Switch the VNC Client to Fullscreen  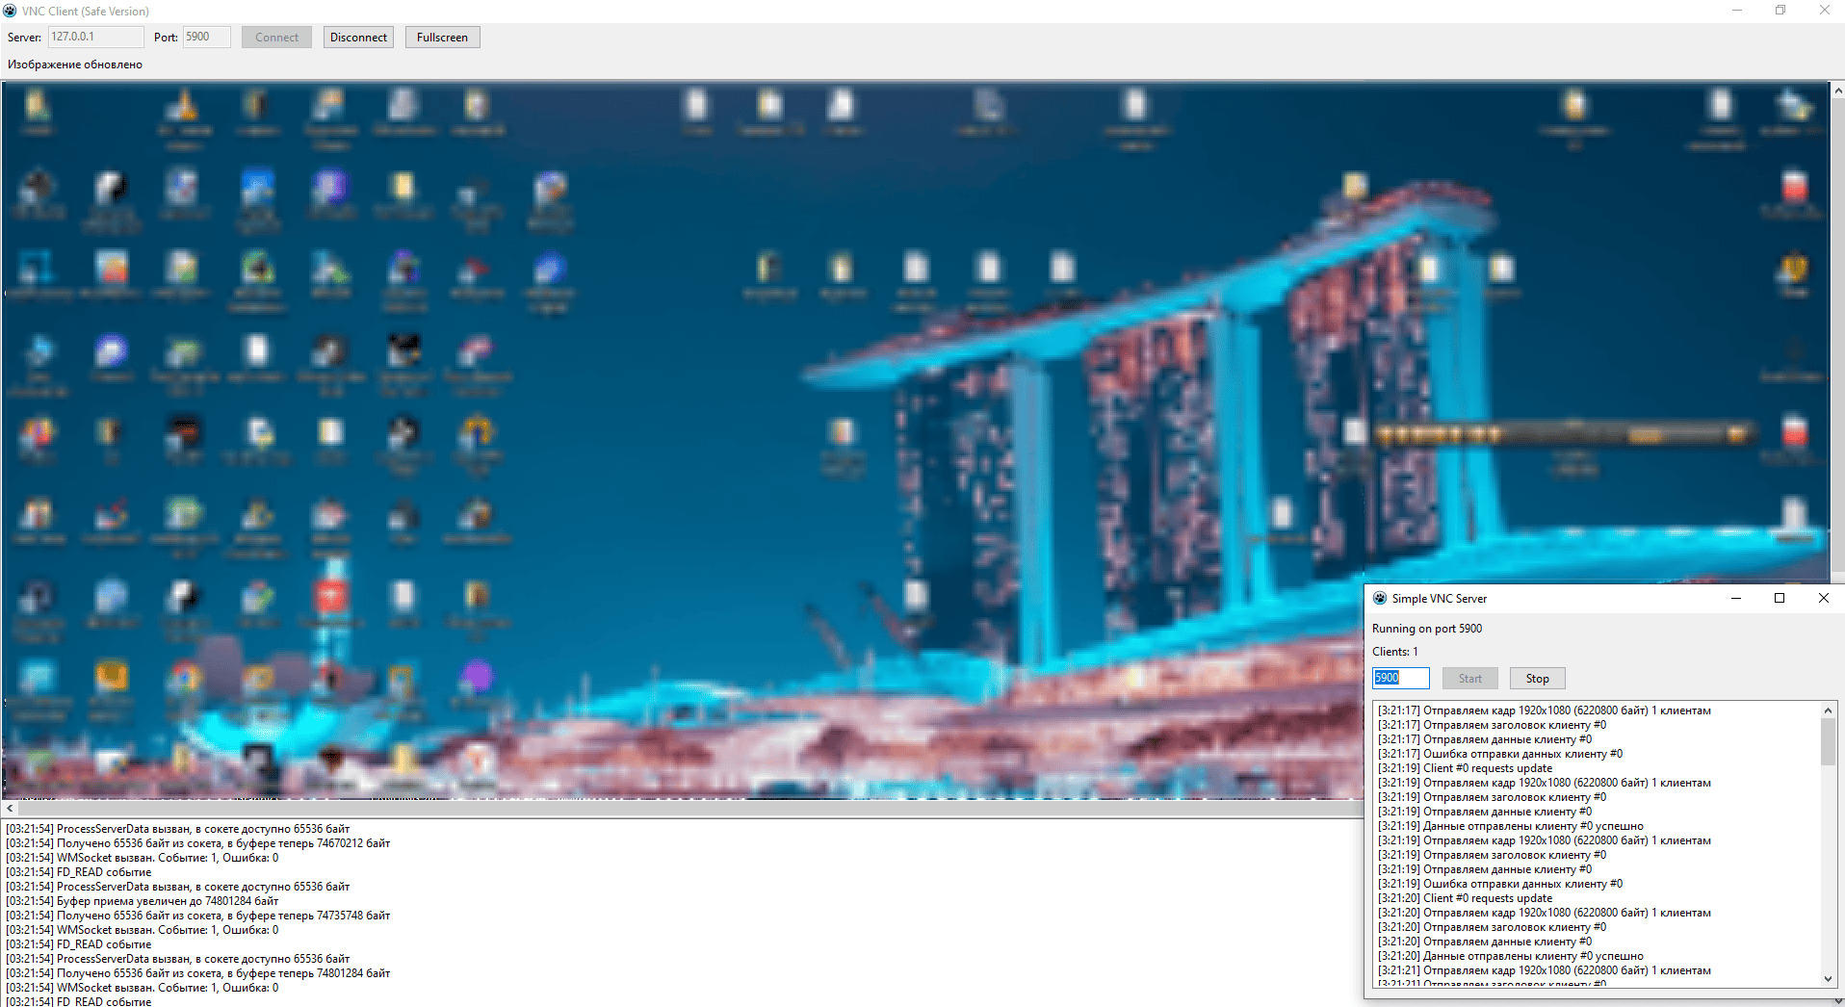click(x=442, y=38)
